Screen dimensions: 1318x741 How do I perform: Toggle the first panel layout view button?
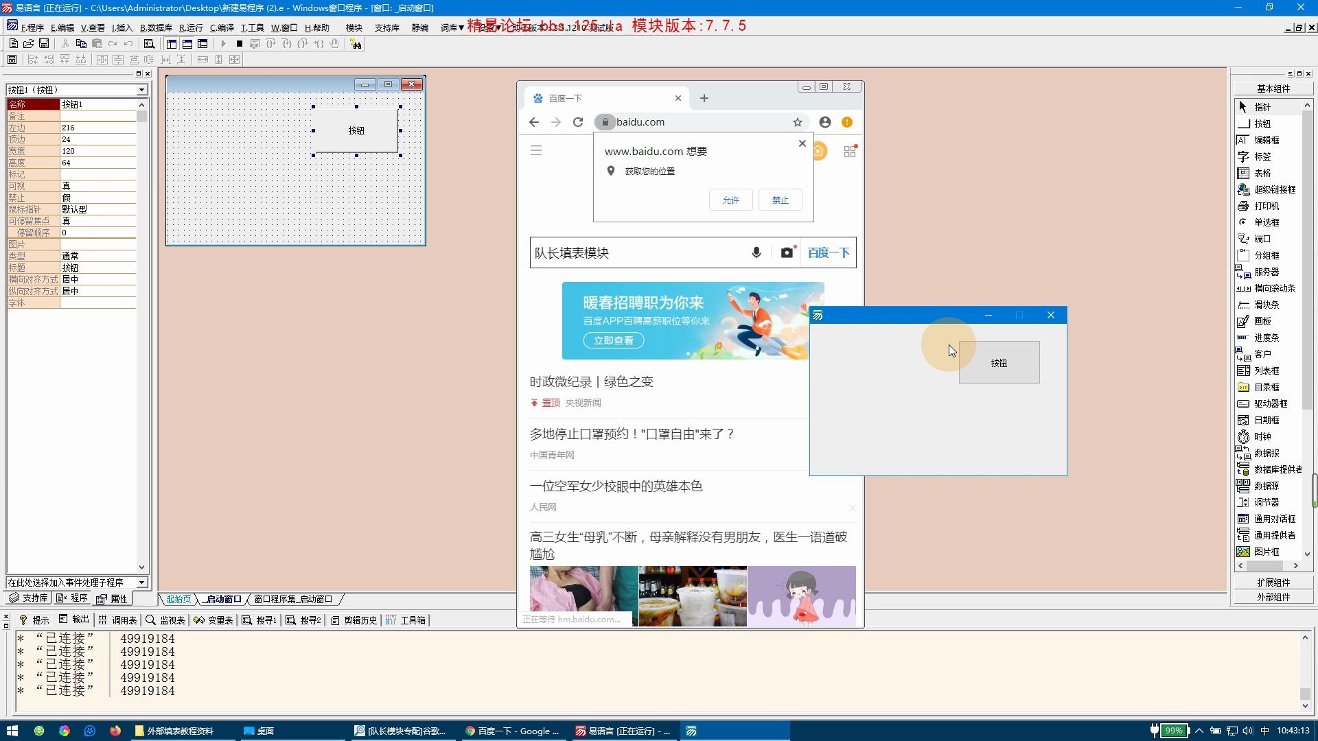coord(172,44)
